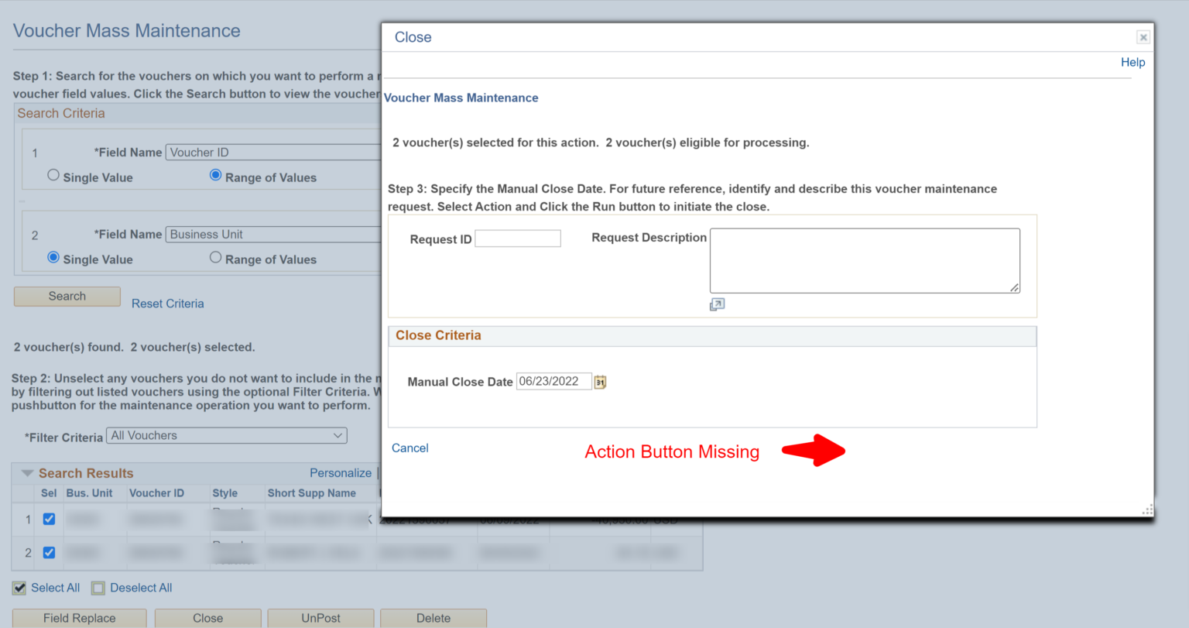Collapse the Search Results section triangle
The height and width of the screenshot is (628, 1189).
[27, 473]
